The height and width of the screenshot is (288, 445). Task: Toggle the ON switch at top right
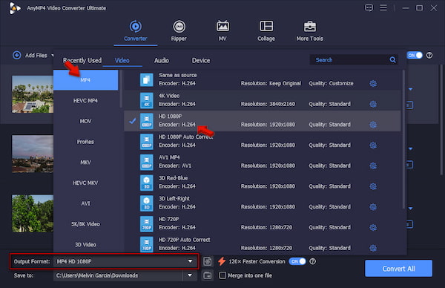(415, 55)
